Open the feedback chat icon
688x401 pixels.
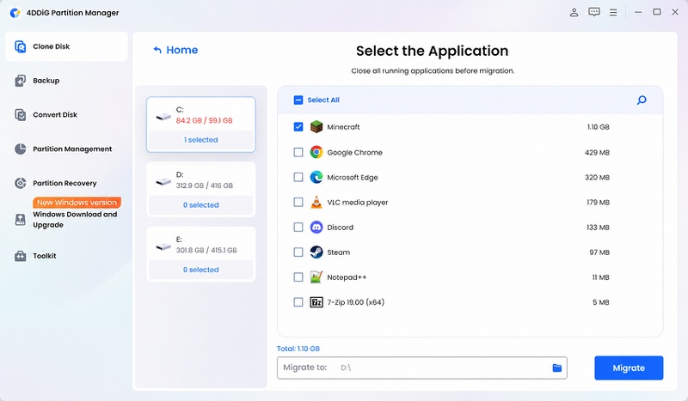(594, 12)
